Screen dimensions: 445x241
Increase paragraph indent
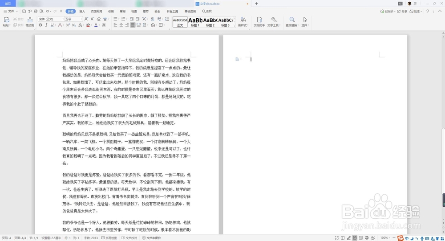coord(138,19)
